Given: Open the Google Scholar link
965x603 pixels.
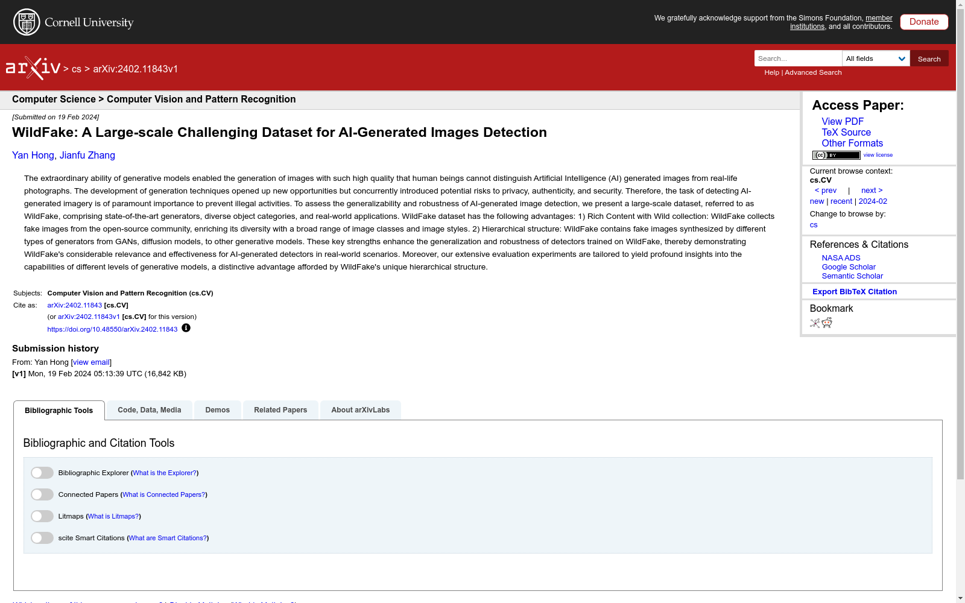Looking at the screenshot, I should [x=849, y=267].
